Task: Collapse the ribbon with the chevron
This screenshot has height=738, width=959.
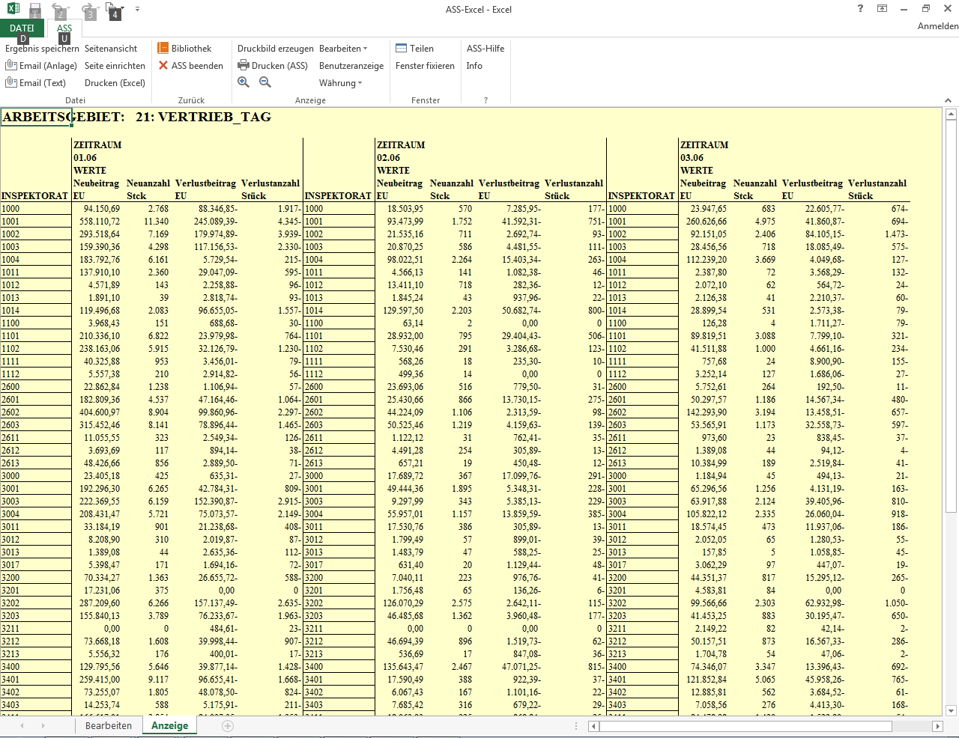Action: [x=949, y=100]
